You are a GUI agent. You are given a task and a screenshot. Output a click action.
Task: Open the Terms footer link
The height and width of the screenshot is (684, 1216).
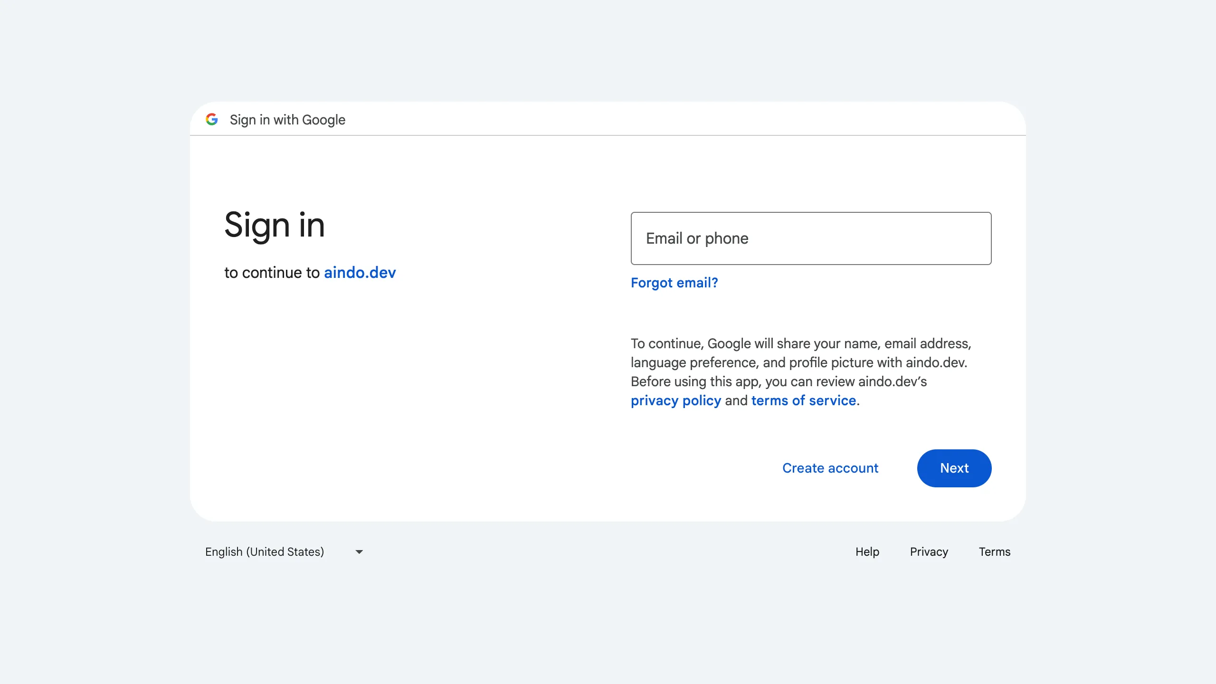994,551
